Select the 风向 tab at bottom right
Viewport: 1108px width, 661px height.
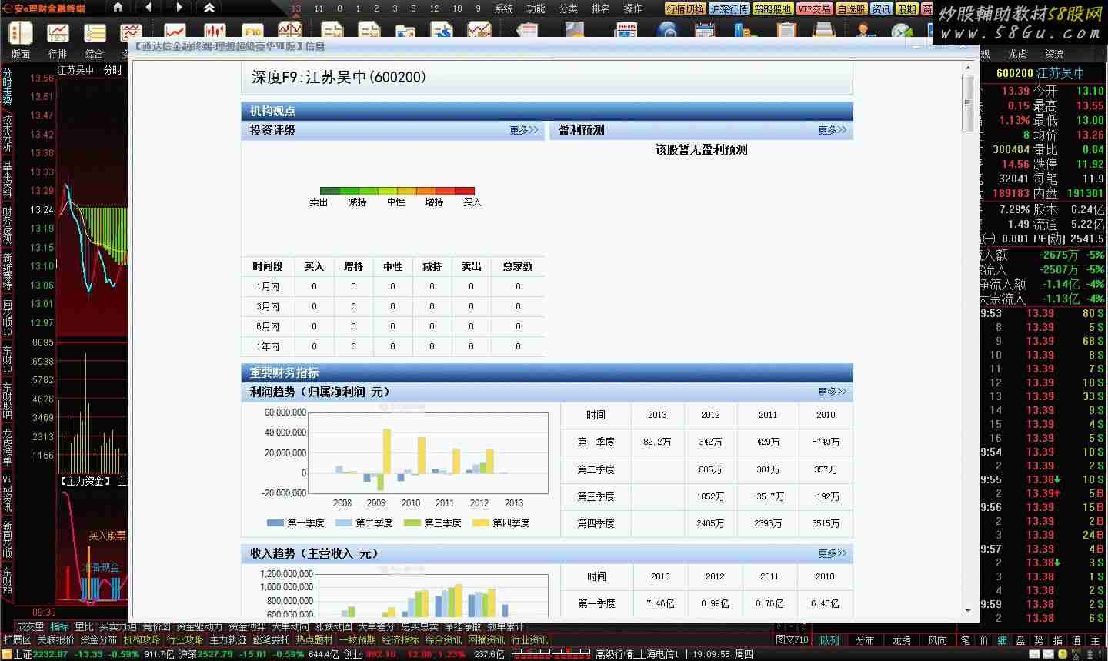(937, 640)
